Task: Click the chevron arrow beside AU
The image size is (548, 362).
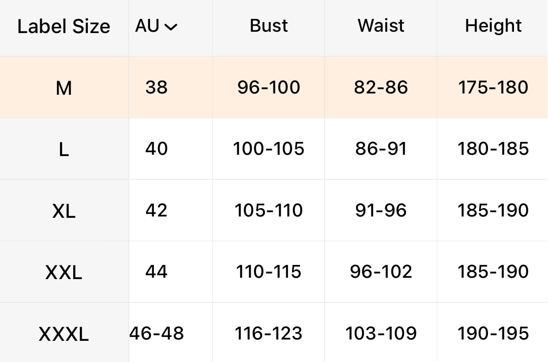Action: click(171, 27)
